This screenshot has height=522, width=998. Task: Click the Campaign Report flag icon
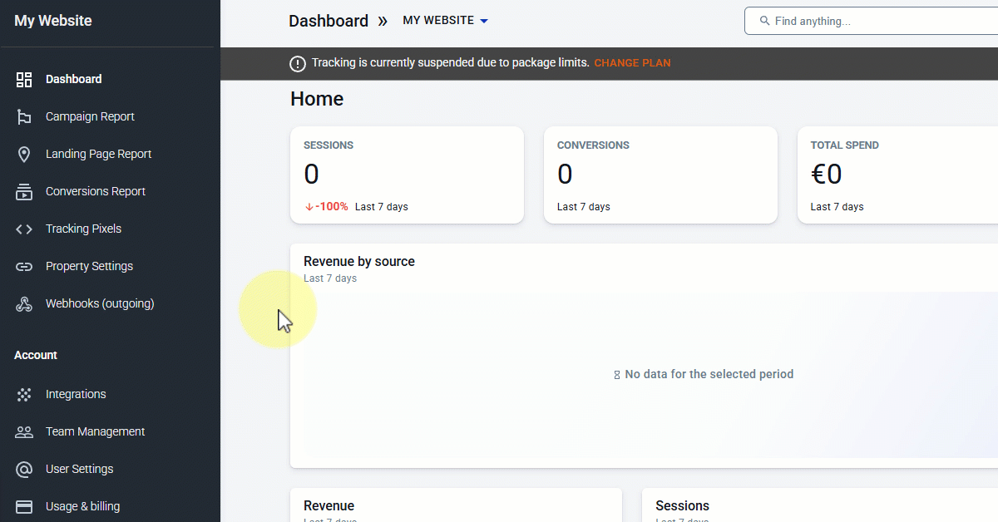coord(24,117)
